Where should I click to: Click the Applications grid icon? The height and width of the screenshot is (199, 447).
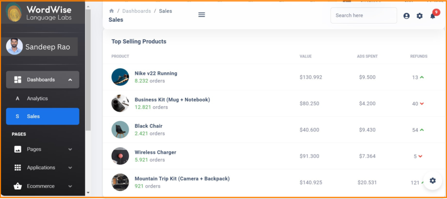coord(18,168)
